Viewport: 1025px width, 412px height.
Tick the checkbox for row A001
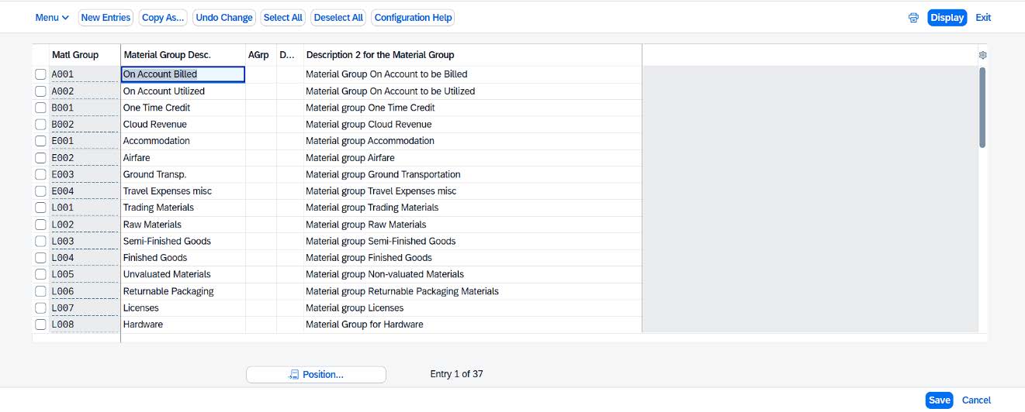[x=40, y=74]
